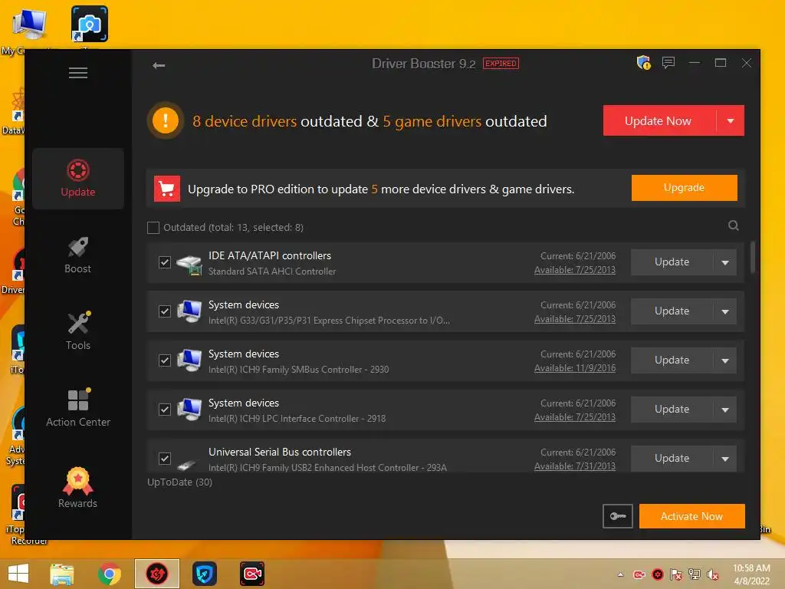
Task: Open the dropdown beside G33/G31 chipset Update
Action: coord(725,311)
